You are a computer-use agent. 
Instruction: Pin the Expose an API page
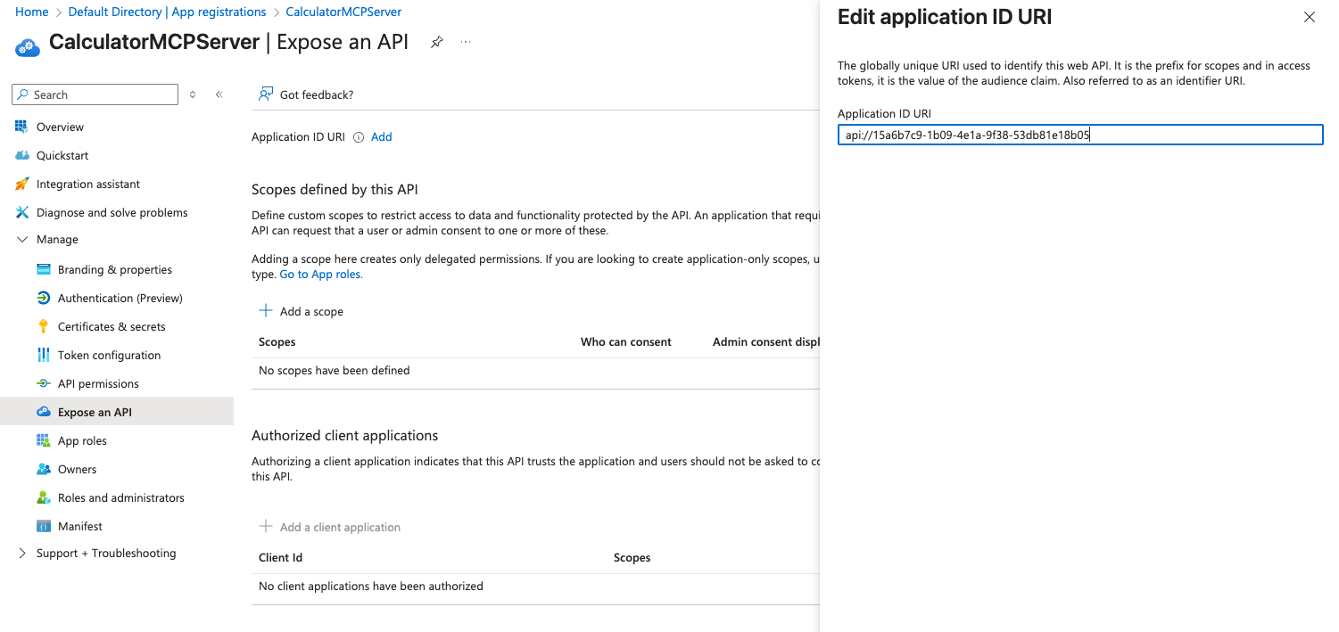click(x=436, y=42)
